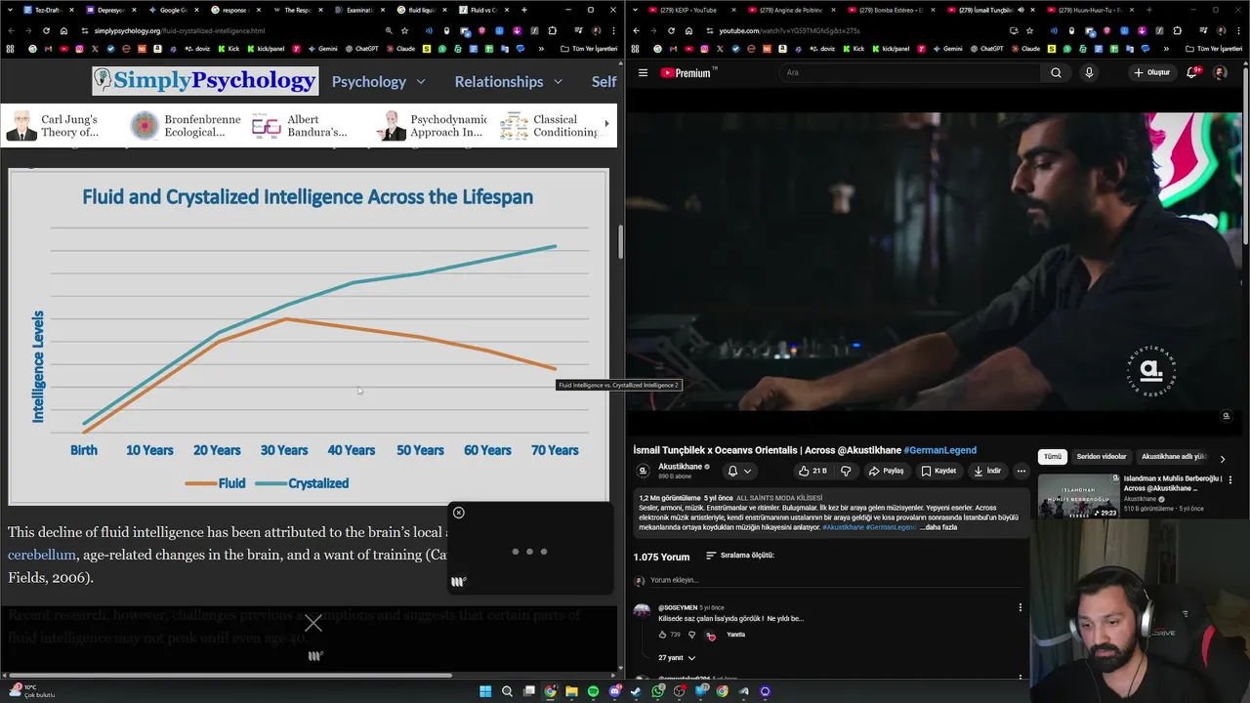The height and width of the screenshot is (703, 1250).
Task: Advance the article carousel with right arrow
Action: tap(606, 124)
